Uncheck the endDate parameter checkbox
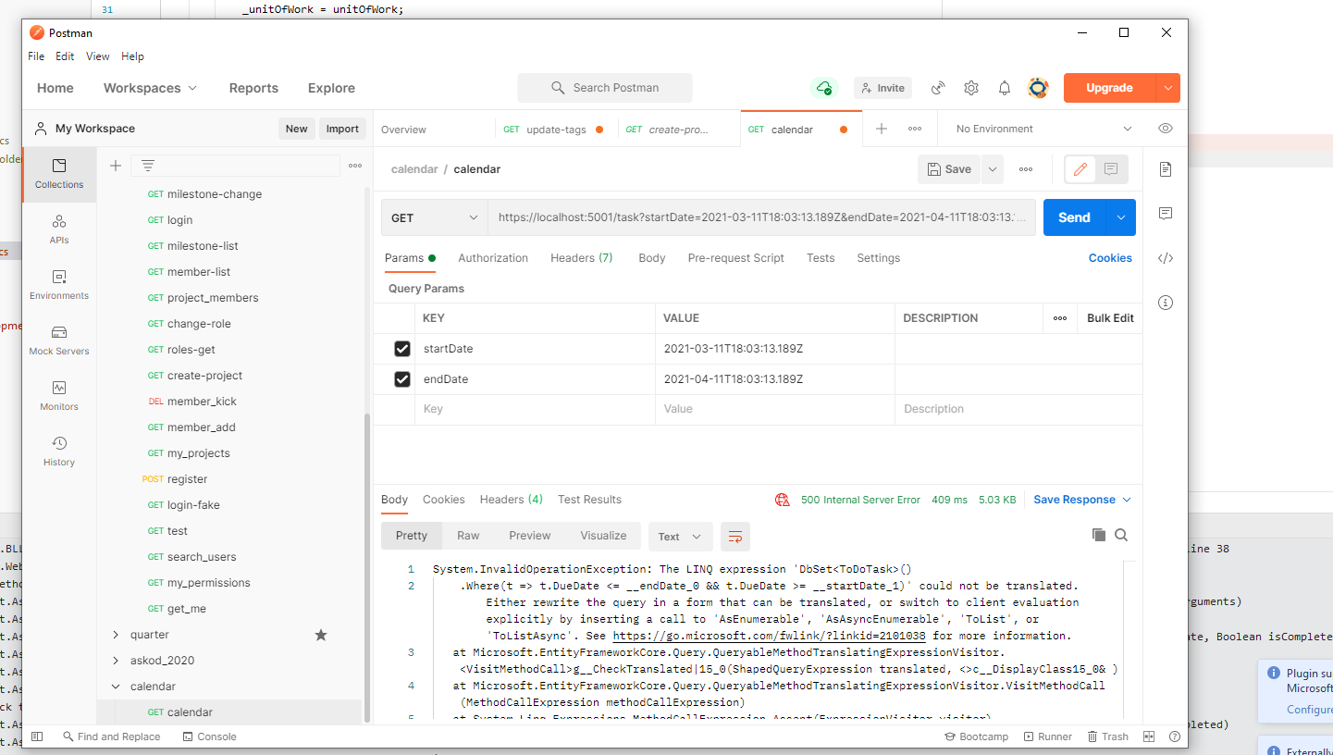1333x755 pixels. (x=402, y=379)
